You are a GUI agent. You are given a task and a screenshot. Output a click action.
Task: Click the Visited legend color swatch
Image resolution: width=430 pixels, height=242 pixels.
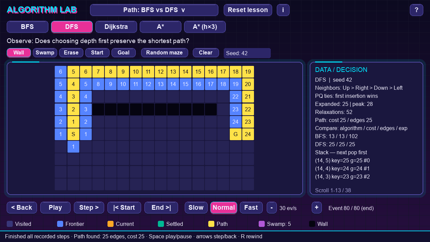[x=10, y=224]
